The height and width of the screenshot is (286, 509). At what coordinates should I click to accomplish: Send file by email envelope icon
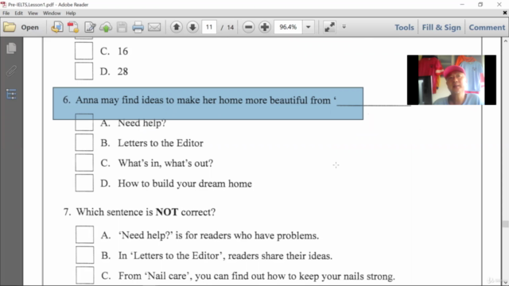click(x=154, y=27)
